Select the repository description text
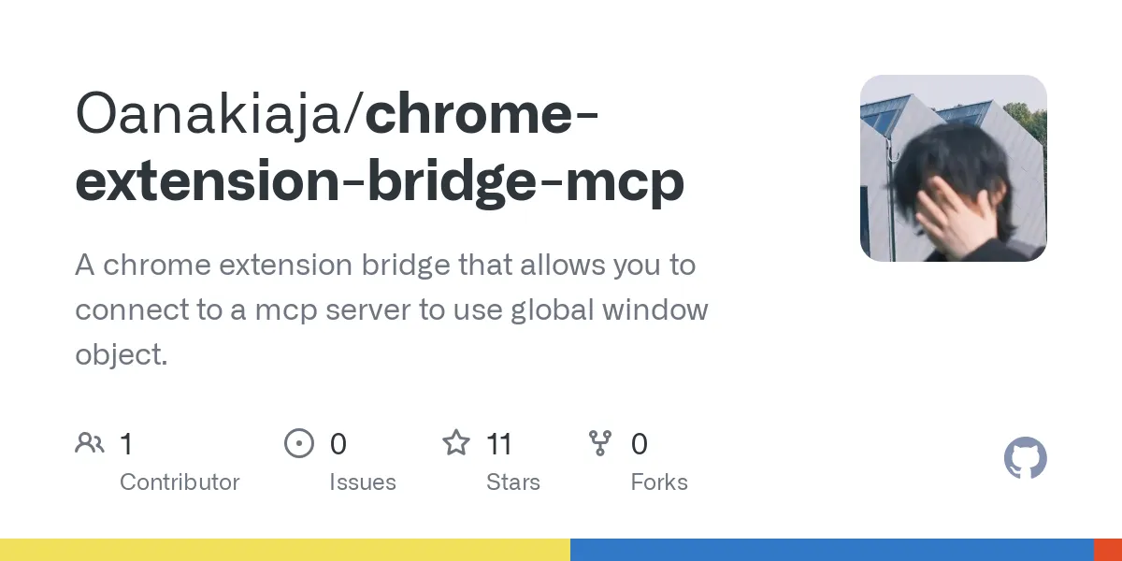 coord(392,309)
